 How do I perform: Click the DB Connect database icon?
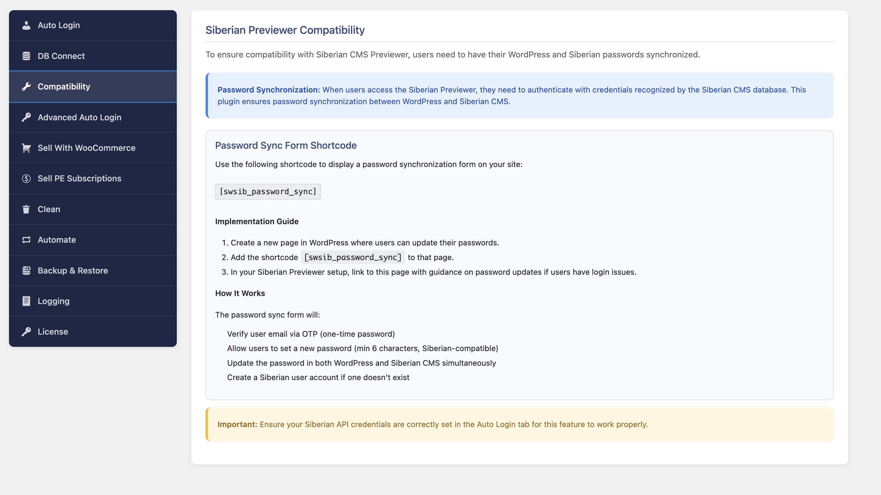pos(26,56)
